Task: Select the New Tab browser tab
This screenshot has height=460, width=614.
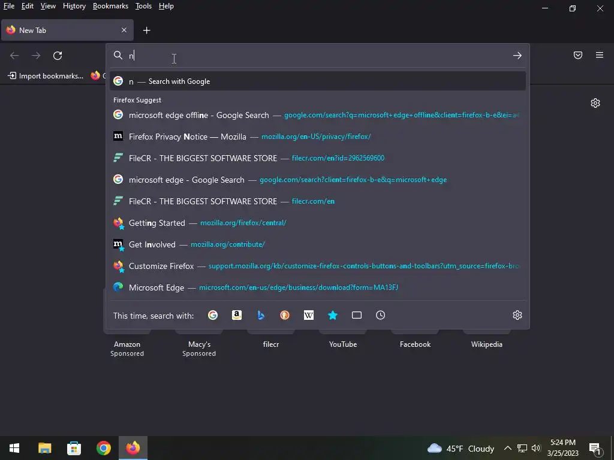Action: coord(67,30)
